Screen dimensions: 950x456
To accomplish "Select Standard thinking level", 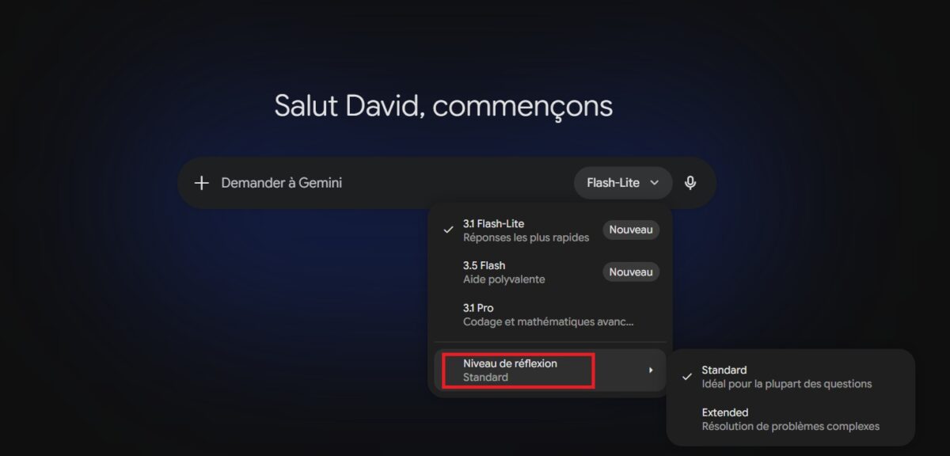I will (791, 376).
